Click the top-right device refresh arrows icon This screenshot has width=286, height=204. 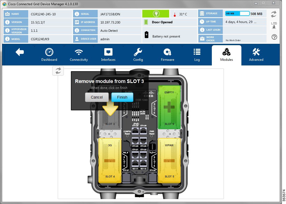[x=274, y=14]
